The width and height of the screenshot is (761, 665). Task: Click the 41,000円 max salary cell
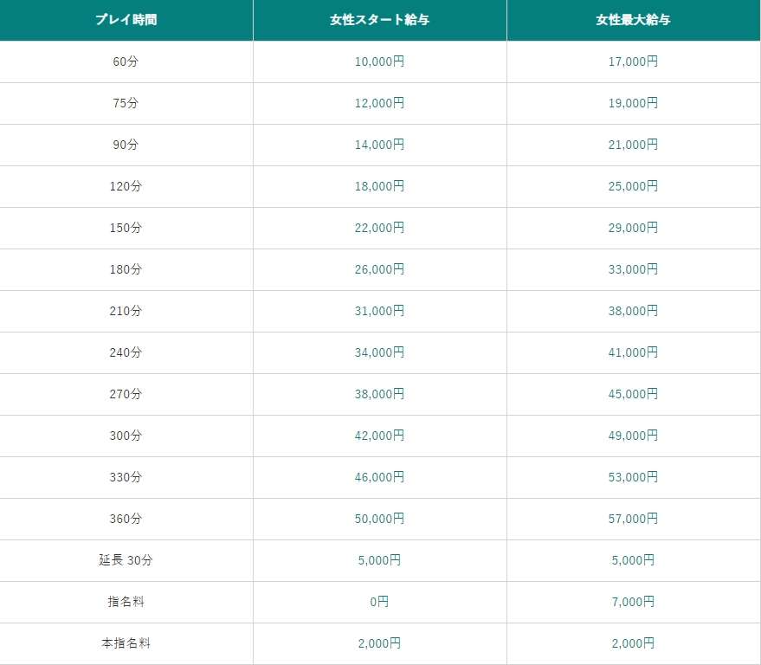[x=634, y=352]
